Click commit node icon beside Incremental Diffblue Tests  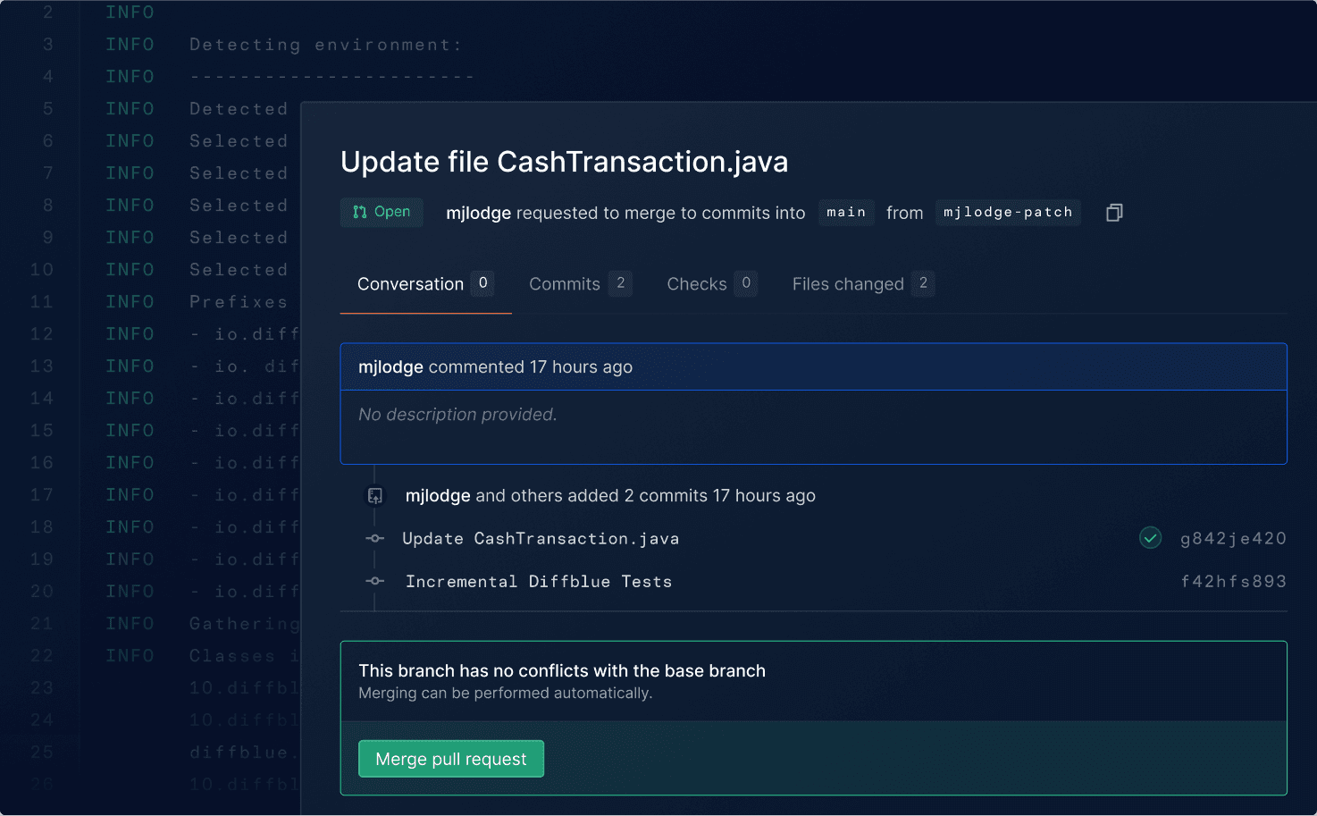[x=375, y=581]
